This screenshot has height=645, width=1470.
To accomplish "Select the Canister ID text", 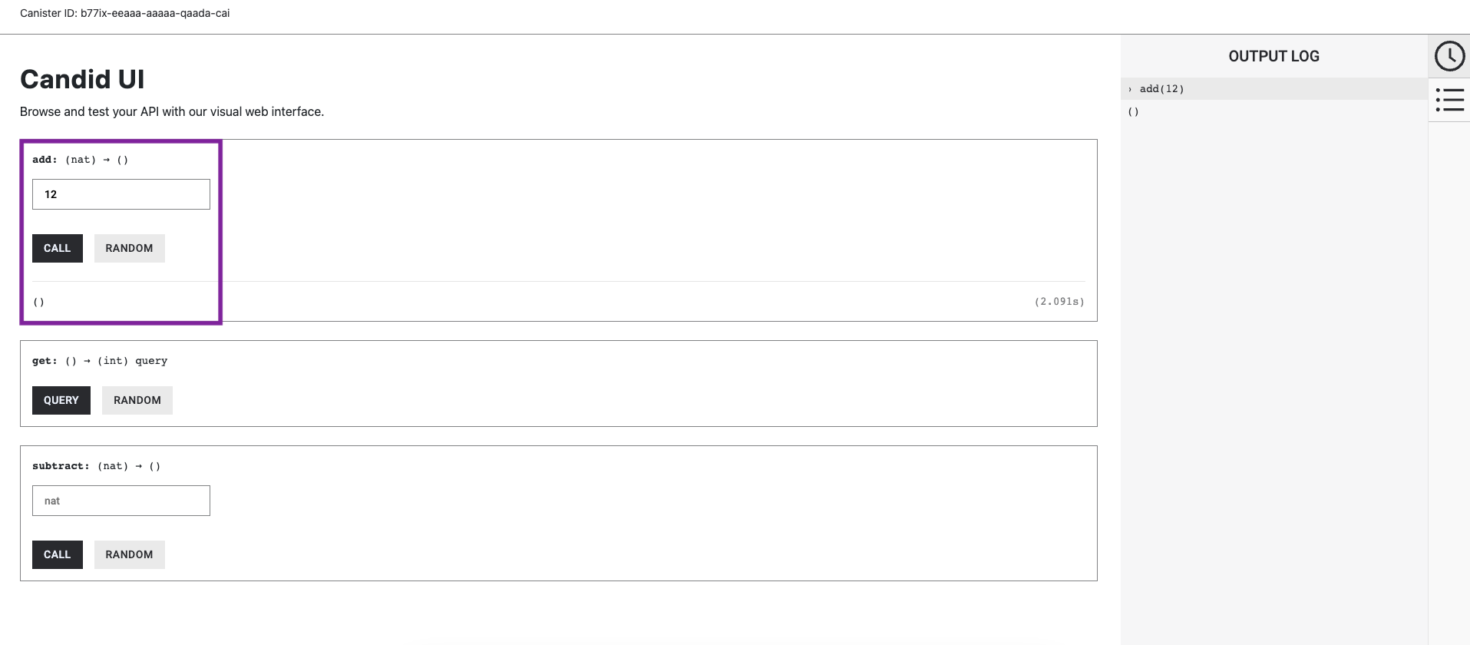I will [x=125, y=13].
